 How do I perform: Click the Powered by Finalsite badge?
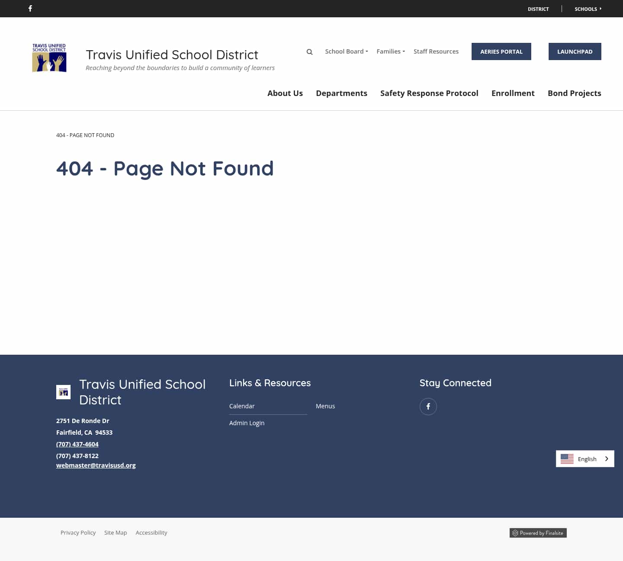pyautogui.click(x=538, y=533)
